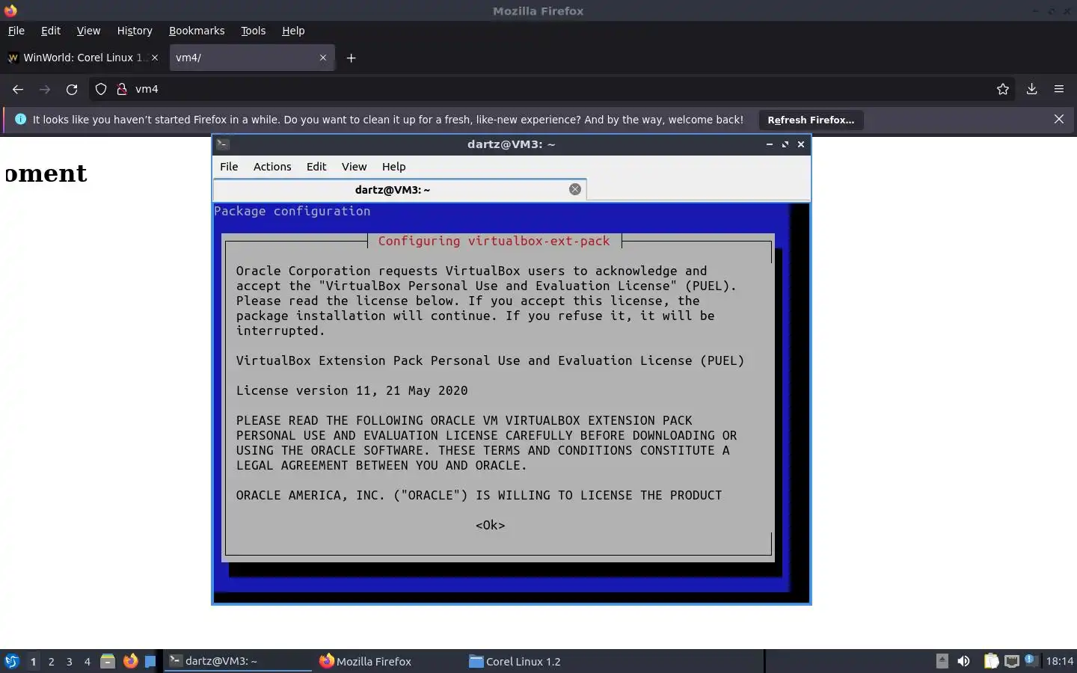
Task: Open the Firefox Tools menu
Action: 253,31
